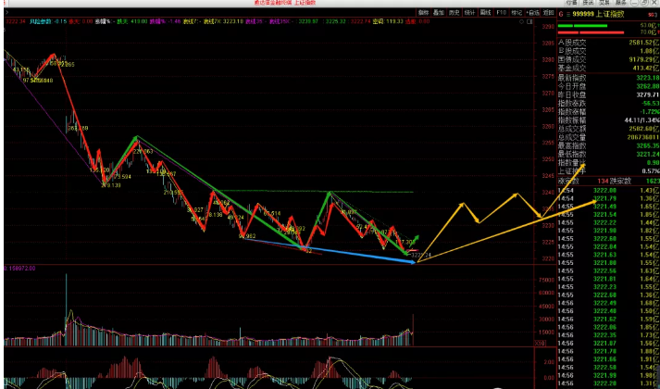Click the 基金成交 row
The image size is (660, 389).
click(x=608, y=68)
